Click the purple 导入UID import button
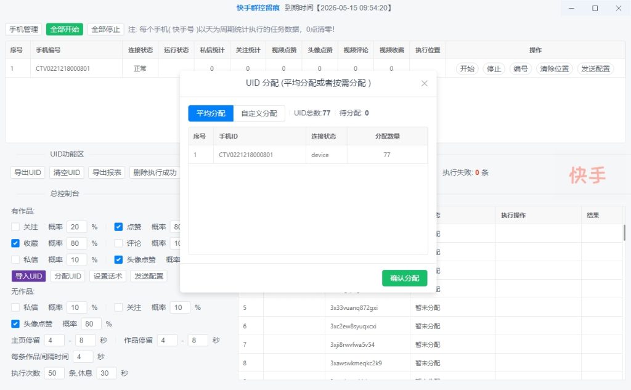 27,276
